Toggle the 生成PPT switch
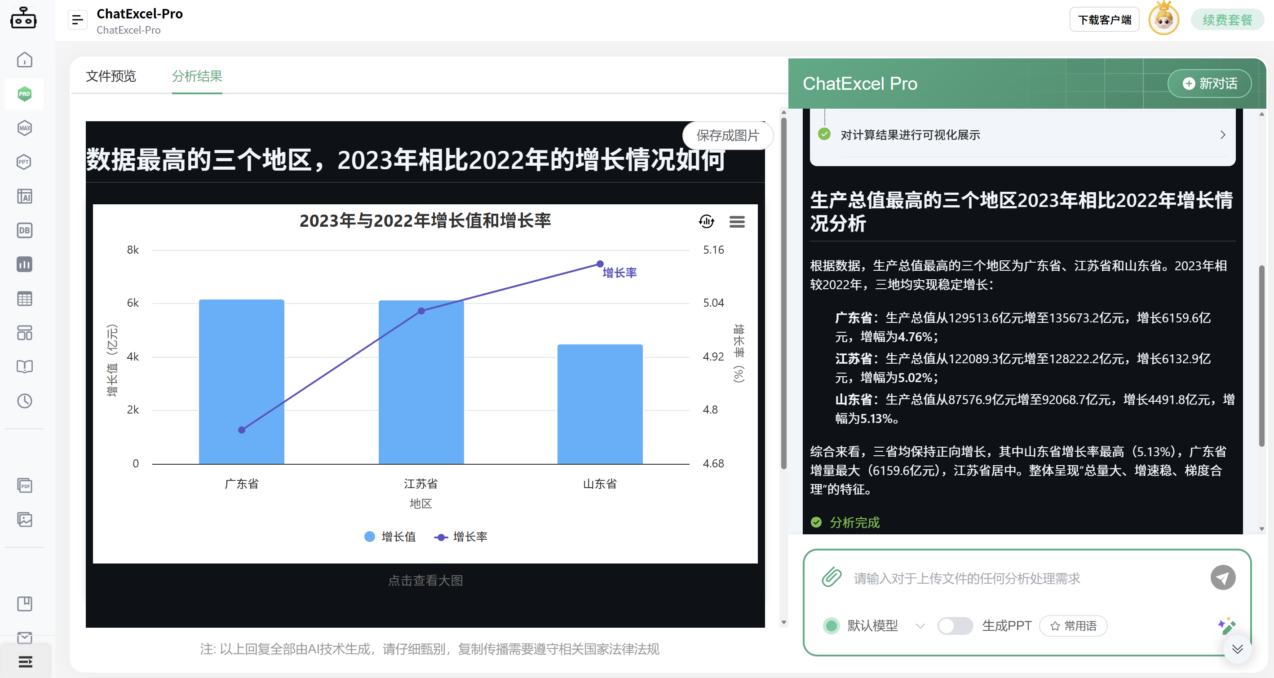The width and height of the screenshot is (1274, 678). 955,625
